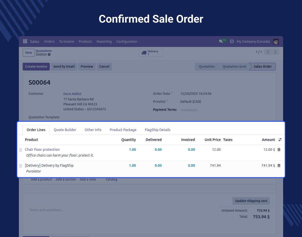Delete the Delivery by FlagShip line
This screenshot has width=302, height=237.
279,165
